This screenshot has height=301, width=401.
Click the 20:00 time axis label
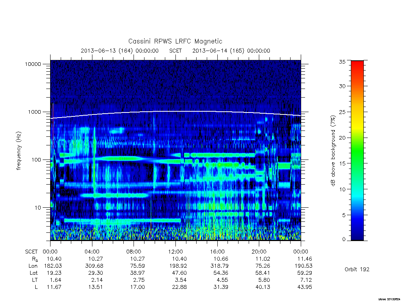(259, 252)
